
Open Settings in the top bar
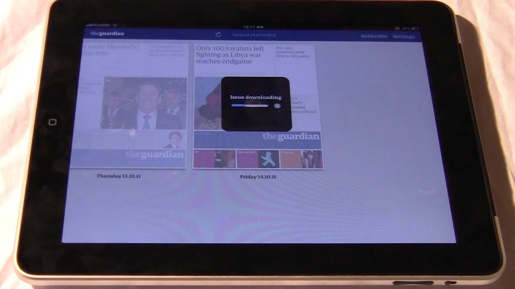404,37
